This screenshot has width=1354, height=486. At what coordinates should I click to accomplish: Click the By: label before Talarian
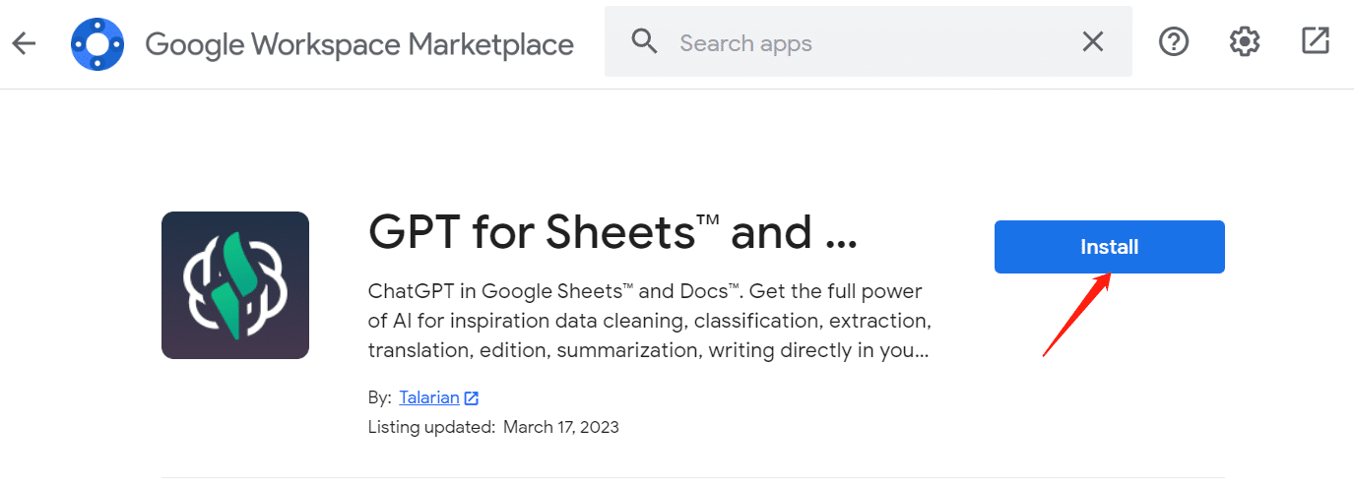(379, 397)
